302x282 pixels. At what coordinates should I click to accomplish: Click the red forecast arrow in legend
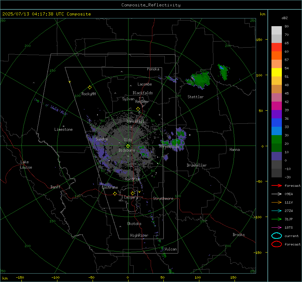[276, 185]
